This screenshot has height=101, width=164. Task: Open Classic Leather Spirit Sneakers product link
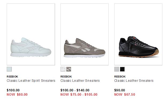tap(31, 81)
